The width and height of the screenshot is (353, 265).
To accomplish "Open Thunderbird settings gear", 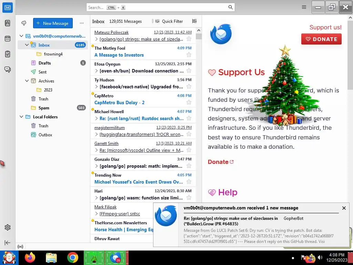I will (x=8, y=227).
